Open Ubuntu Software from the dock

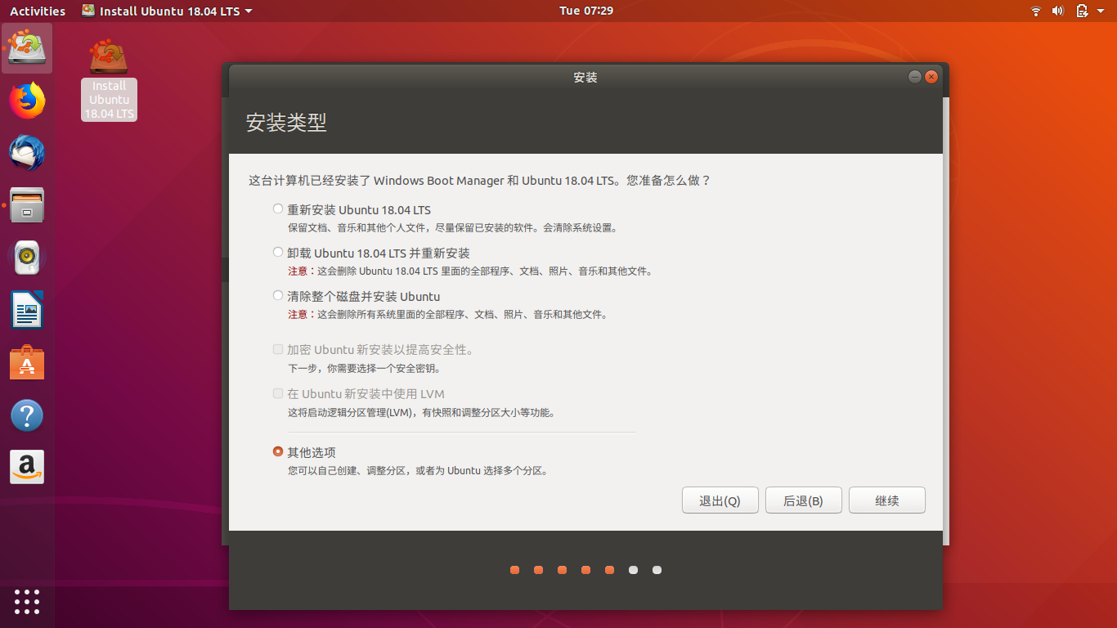[x=27, y=362]
